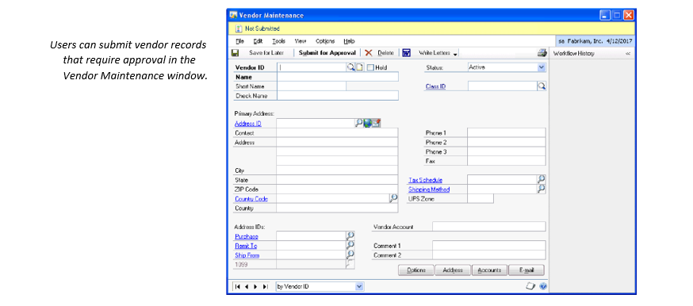
Task: Open Ship From address lookup magnifier
Action: click(350, 254)
